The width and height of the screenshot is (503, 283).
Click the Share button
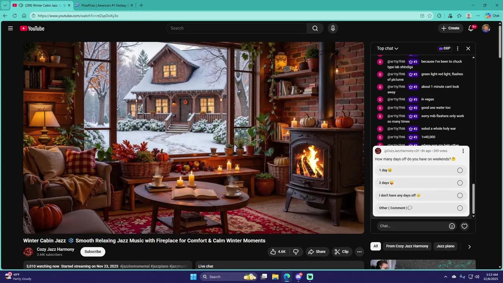(x=317, y=252)
